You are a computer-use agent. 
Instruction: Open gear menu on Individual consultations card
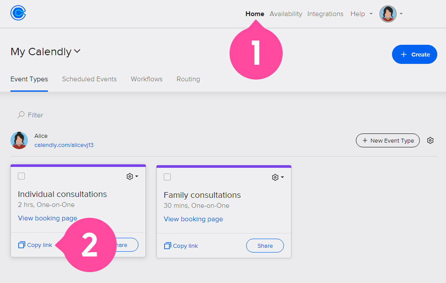[132, 176]
